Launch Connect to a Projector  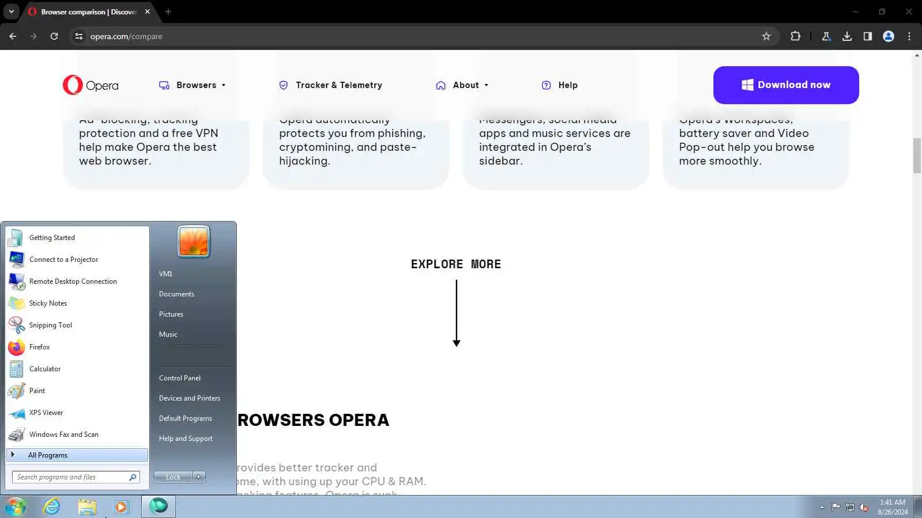(x=77, y=260)
